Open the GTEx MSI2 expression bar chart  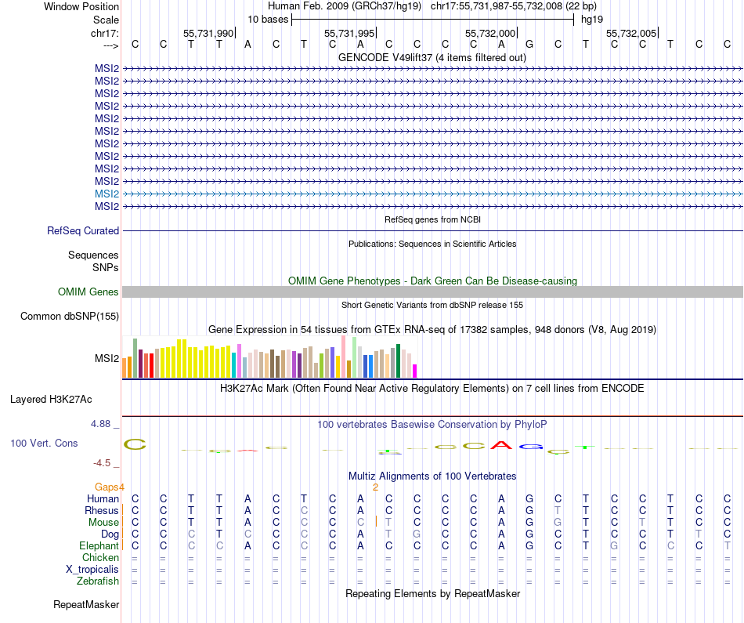click(x=269, y=357)
